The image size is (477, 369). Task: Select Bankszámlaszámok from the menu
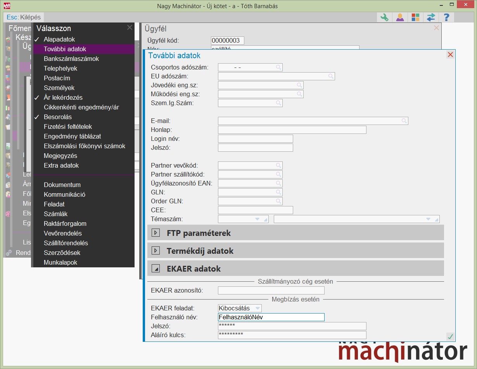point(71,59)
